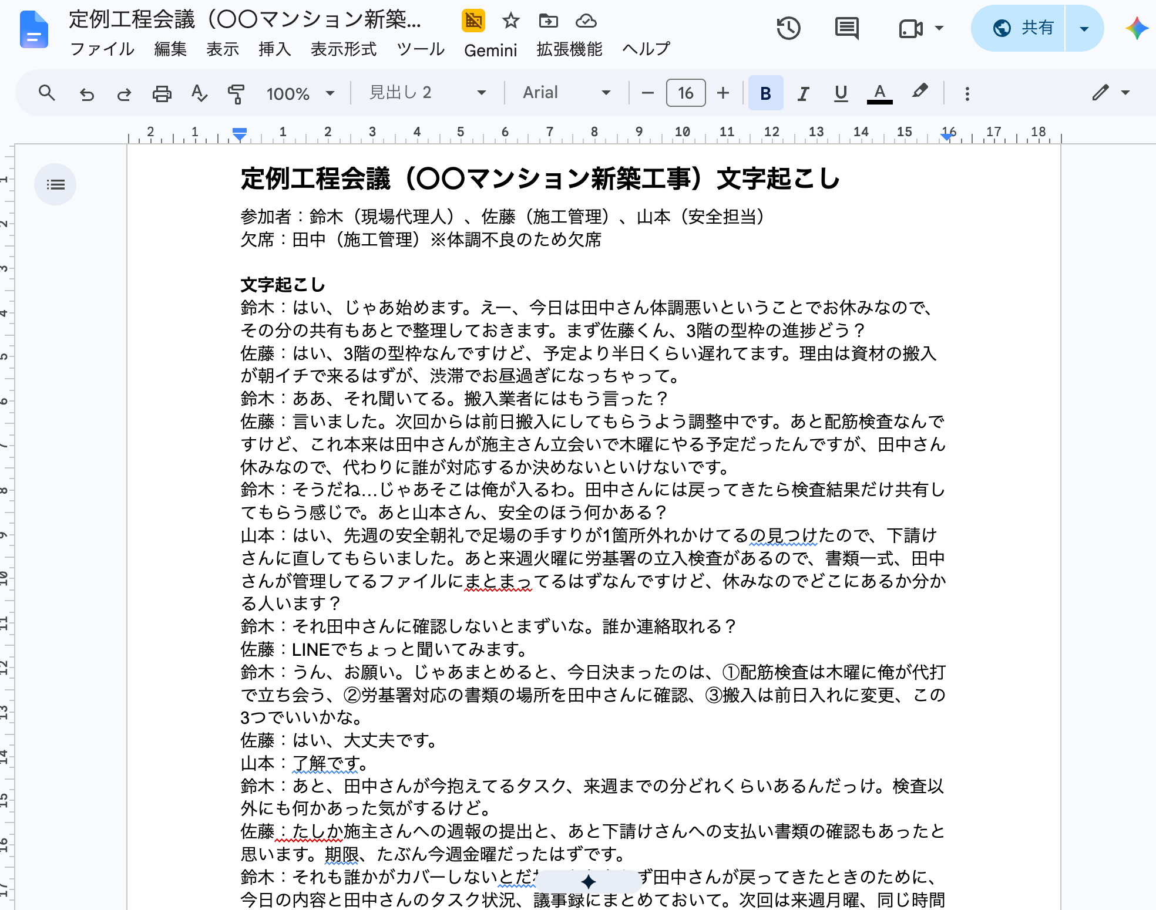
Task: Check the cloud save status icon
Action: click(x=586, y=21)
